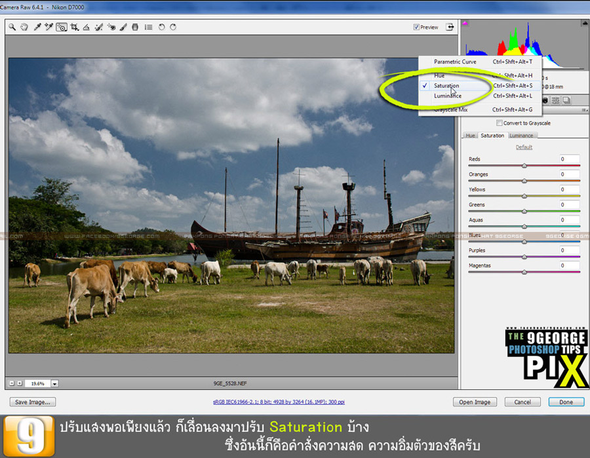Switch to the Luminance tab

[521, 136]
